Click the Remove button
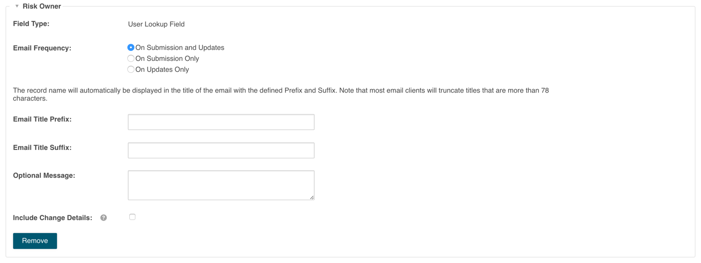Viewport: 701px width, 263px height. (x=35, y=241)
